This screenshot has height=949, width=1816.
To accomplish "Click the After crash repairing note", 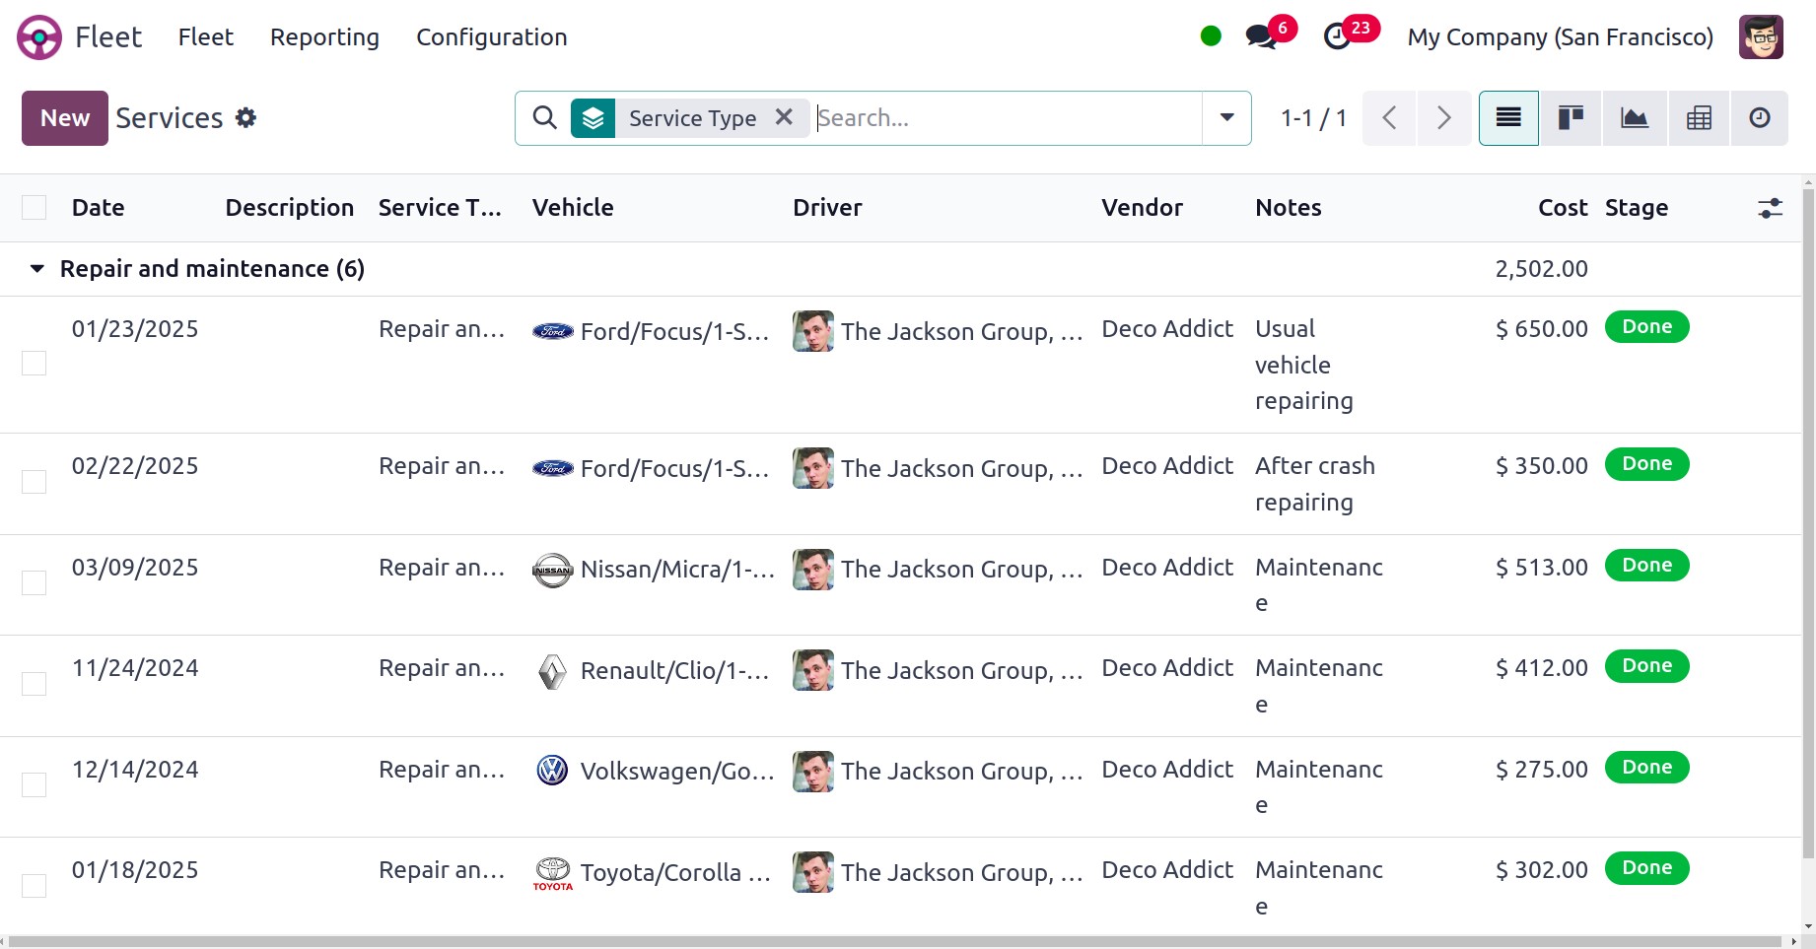I will (x=1315, y=484).
